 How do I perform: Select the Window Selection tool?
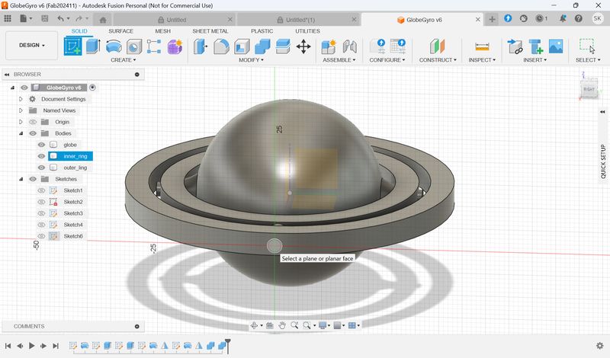[587, 46]
